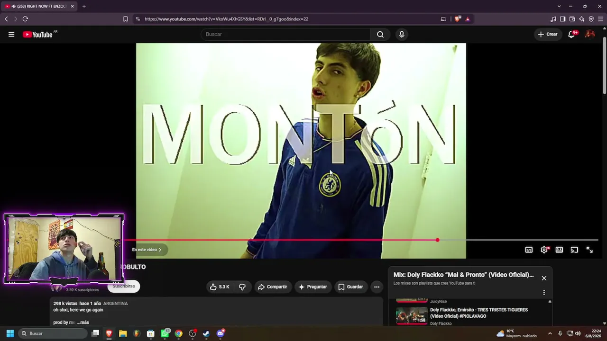Open Brave VPN shield icon
607x341 pixels.
(591, 19)
